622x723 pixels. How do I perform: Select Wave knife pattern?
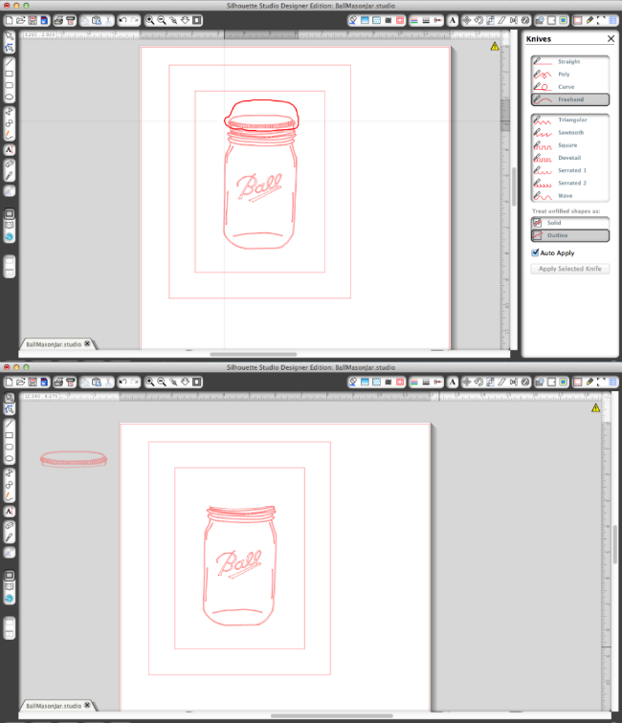pos(570,196)
